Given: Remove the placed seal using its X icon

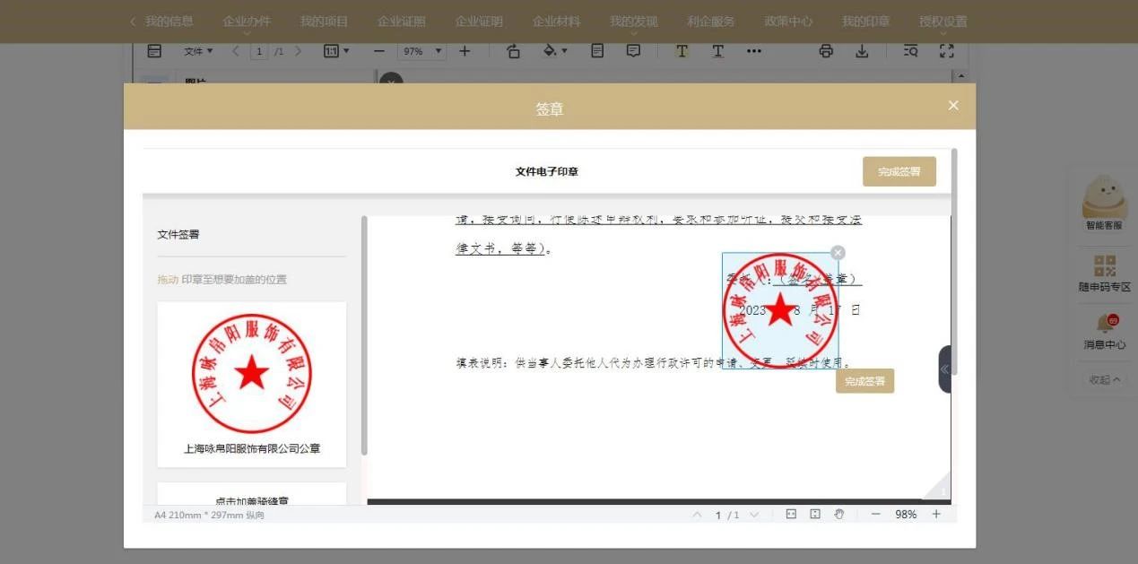Looking at the screenshot, I should pos(838,253).
